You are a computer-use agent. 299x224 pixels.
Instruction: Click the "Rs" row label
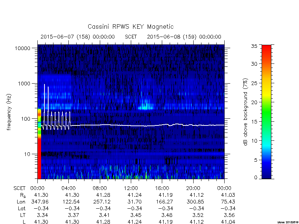[x=22, y=195]
